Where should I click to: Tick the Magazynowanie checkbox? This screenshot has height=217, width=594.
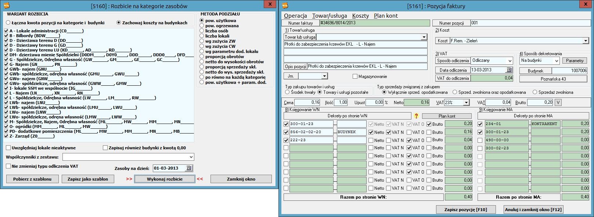[x=355, y=77]
